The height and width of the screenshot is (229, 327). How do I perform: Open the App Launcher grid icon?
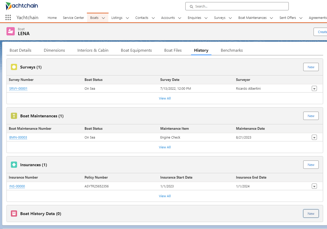tap(8, 18)
